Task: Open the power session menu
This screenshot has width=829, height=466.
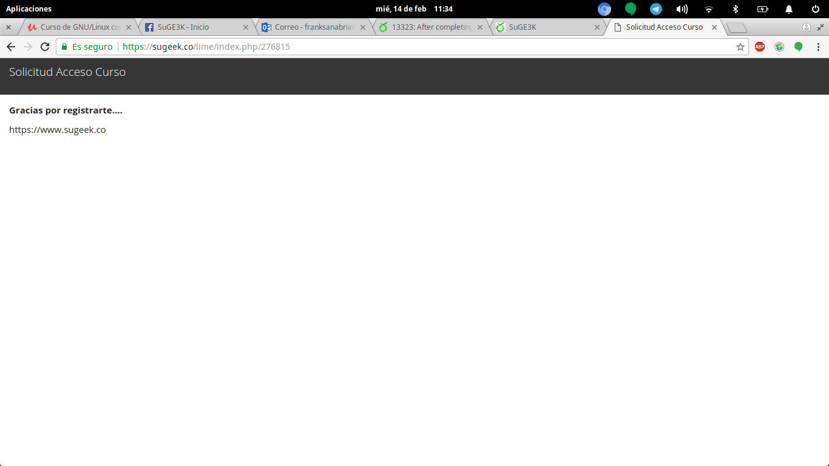Action: (816, 9)
